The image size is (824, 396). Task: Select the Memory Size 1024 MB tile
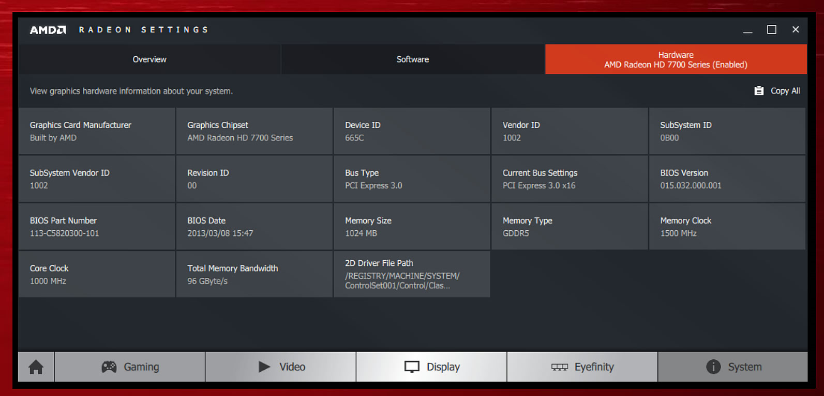tap(412, 227)
